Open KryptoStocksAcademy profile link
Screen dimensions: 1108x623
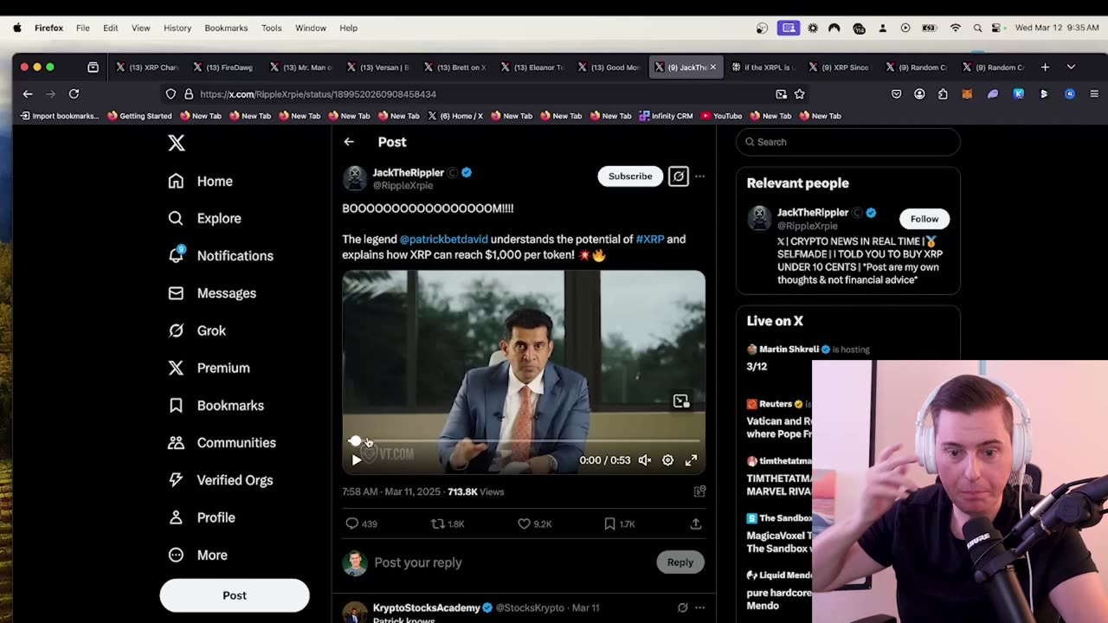(426, 607)
